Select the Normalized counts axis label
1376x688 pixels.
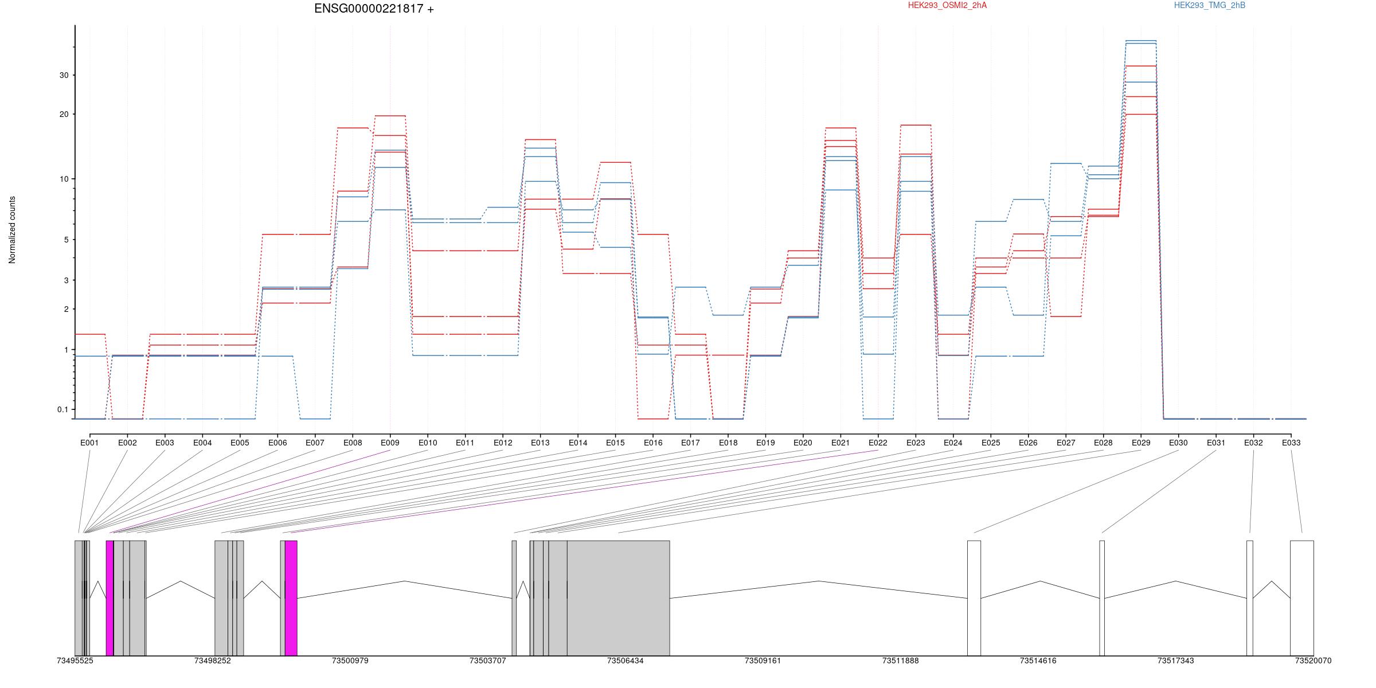click(12, 230)
